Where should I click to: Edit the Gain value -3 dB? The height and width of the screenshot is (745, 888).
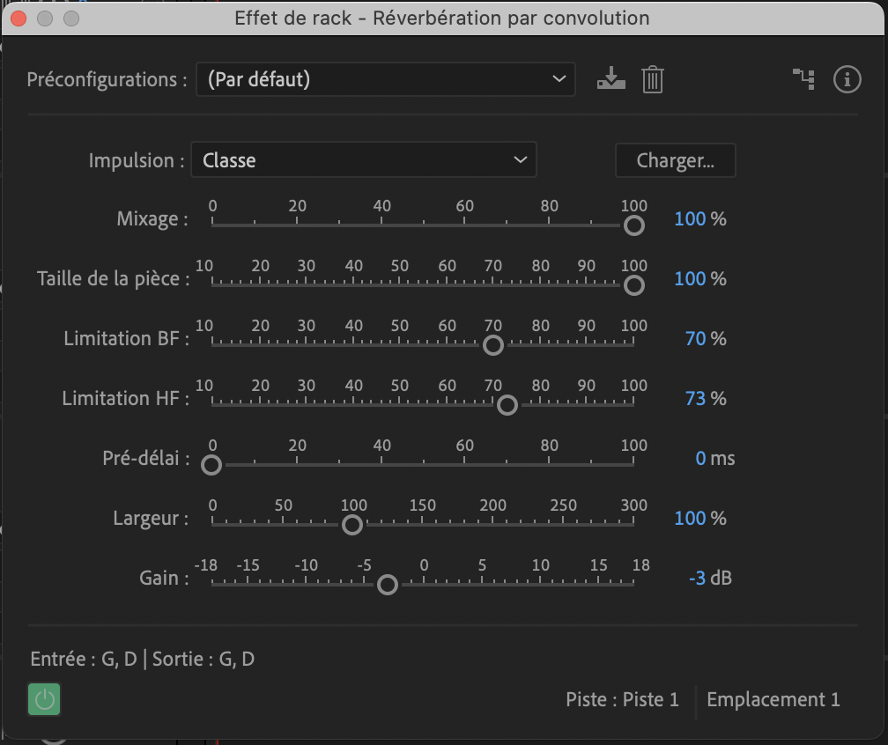click(x=697, y=578)
